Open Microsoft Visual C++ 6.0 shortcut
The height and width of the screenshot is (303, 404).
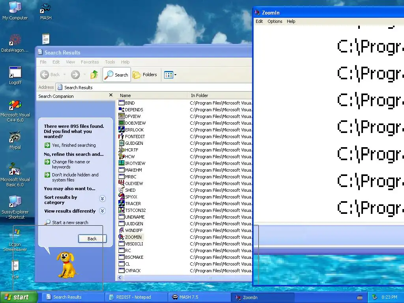15,111
